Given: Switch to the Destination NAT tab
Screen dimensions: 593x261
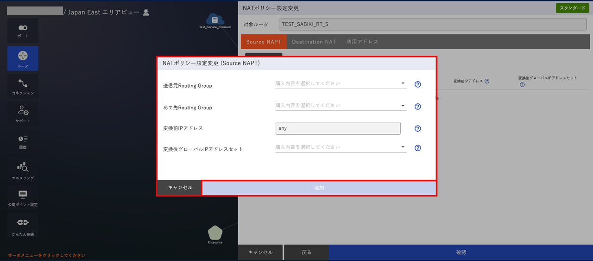Looking at the screenshot, I should 314,42.
